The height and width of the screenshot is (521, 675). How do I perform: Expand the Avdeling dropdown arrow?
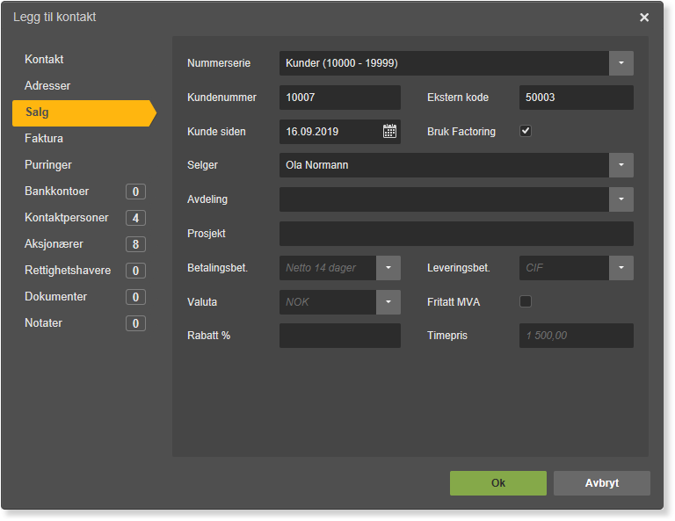coord(621,199)
